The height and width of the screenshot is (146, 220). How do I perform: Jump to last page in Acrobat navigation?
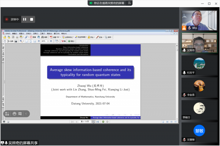pyautogui.click(x=98, y=121)
